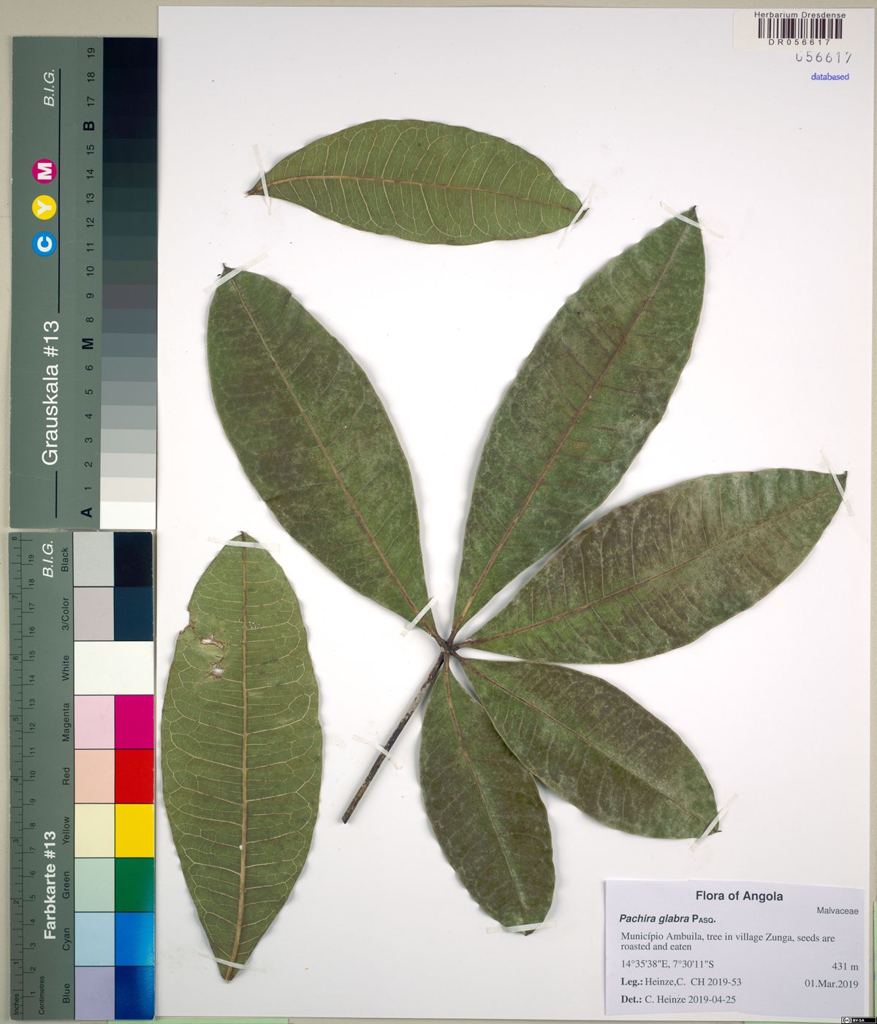Click the coordinates text on specimen label
This screenshot has width=877, height=1024.
pos(667,964)
